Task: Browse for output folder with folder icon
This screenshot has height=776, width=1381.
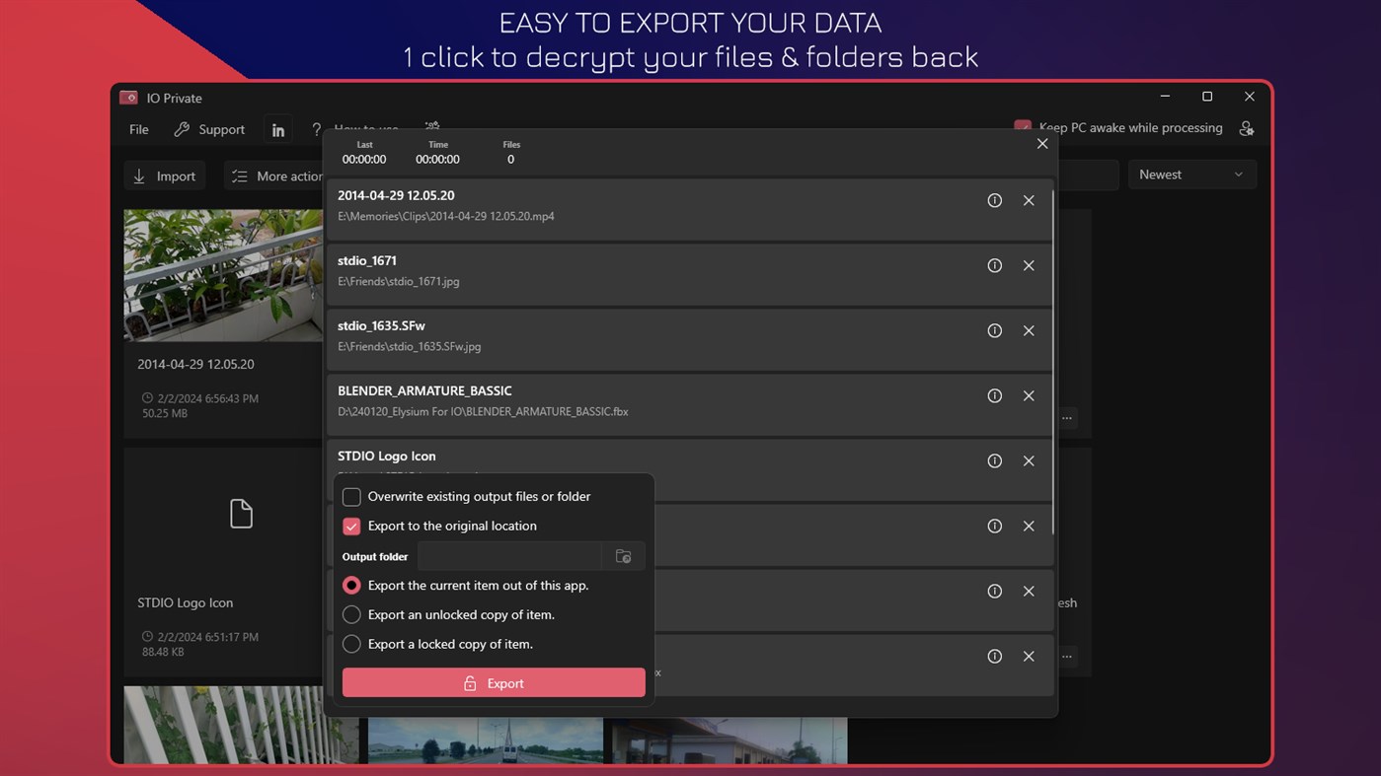Action: 623,556
